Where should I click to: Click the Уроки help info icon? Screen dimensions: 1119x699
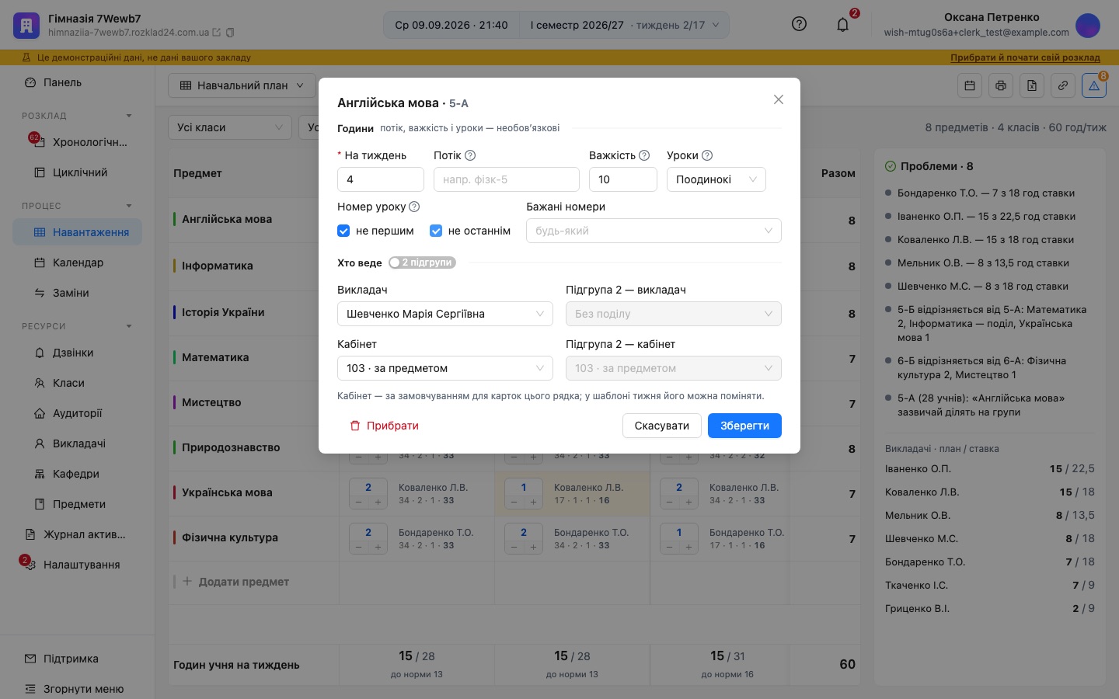pyautogui.click(x=707, y=155)
